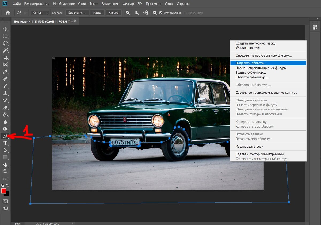The width and height of the screenshot is (321, 225).
Task: Swap foreground and background colors
Action: 7,185
